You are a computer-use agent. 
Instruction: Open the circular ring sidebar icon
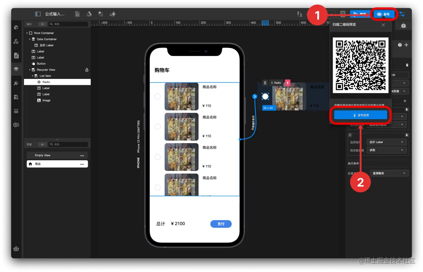pyautogui.click(x=16, y=125)
